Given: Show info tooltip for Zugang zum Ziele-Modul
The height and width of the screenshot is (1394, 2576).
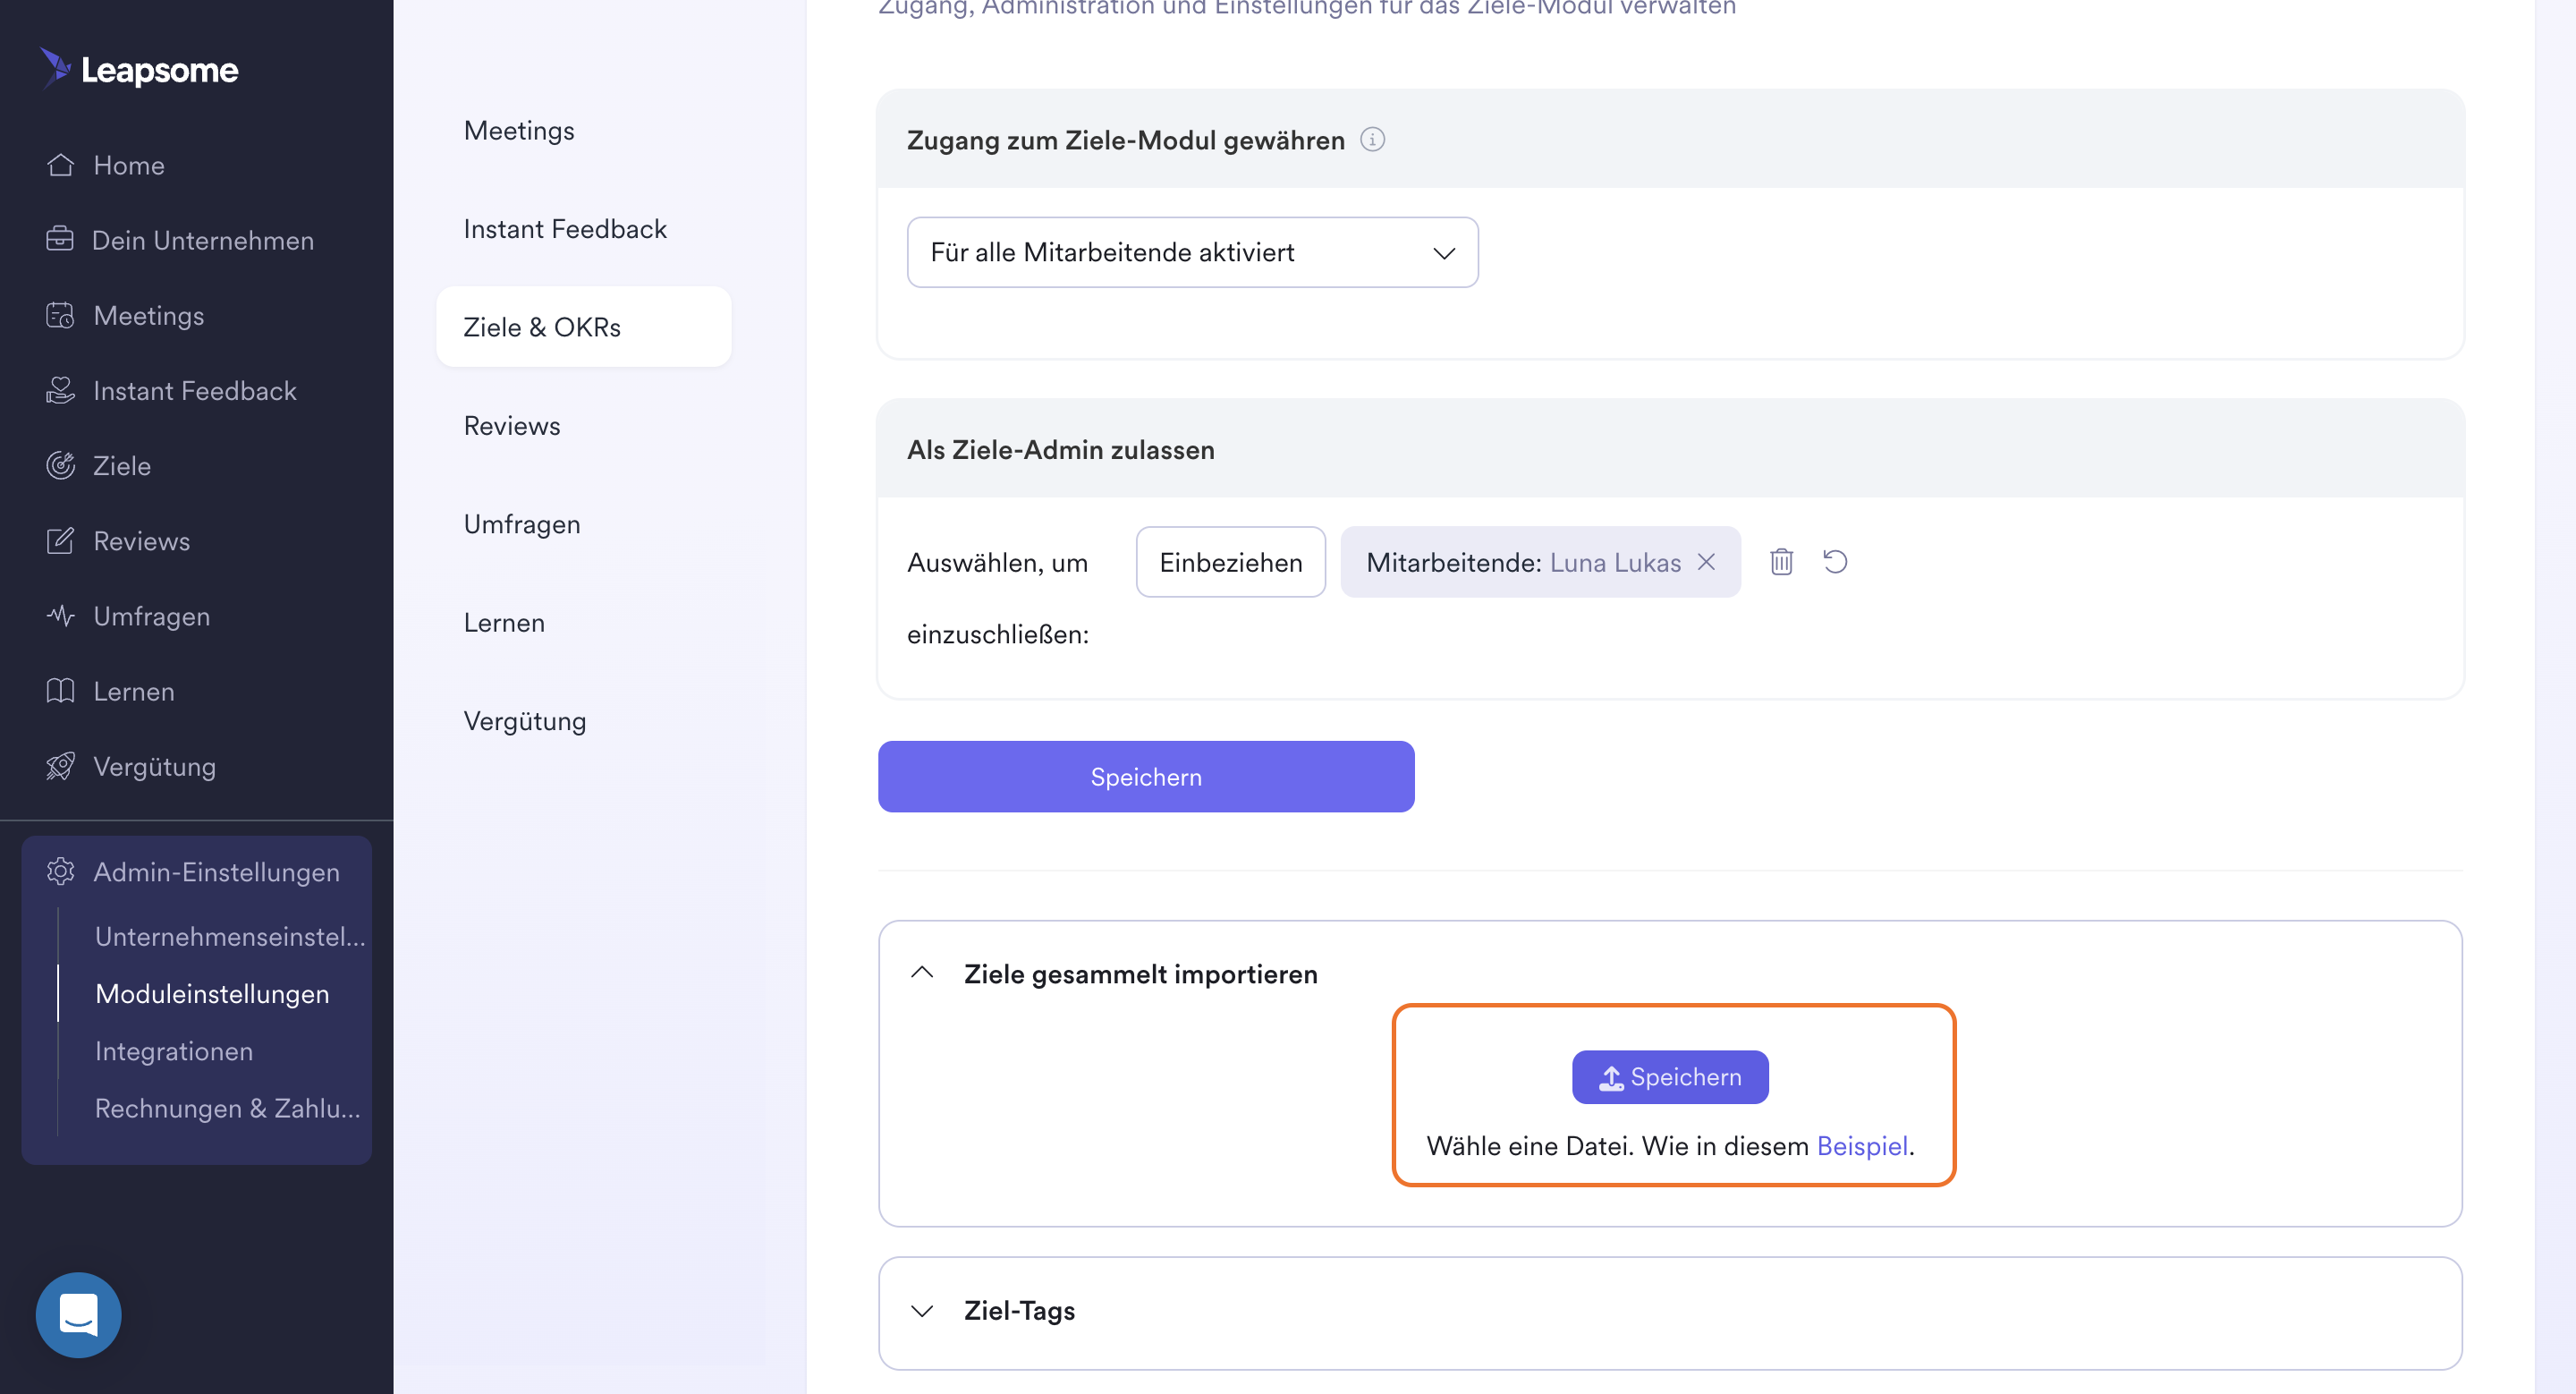Looking at the screenshot, I should point(1372,140).
